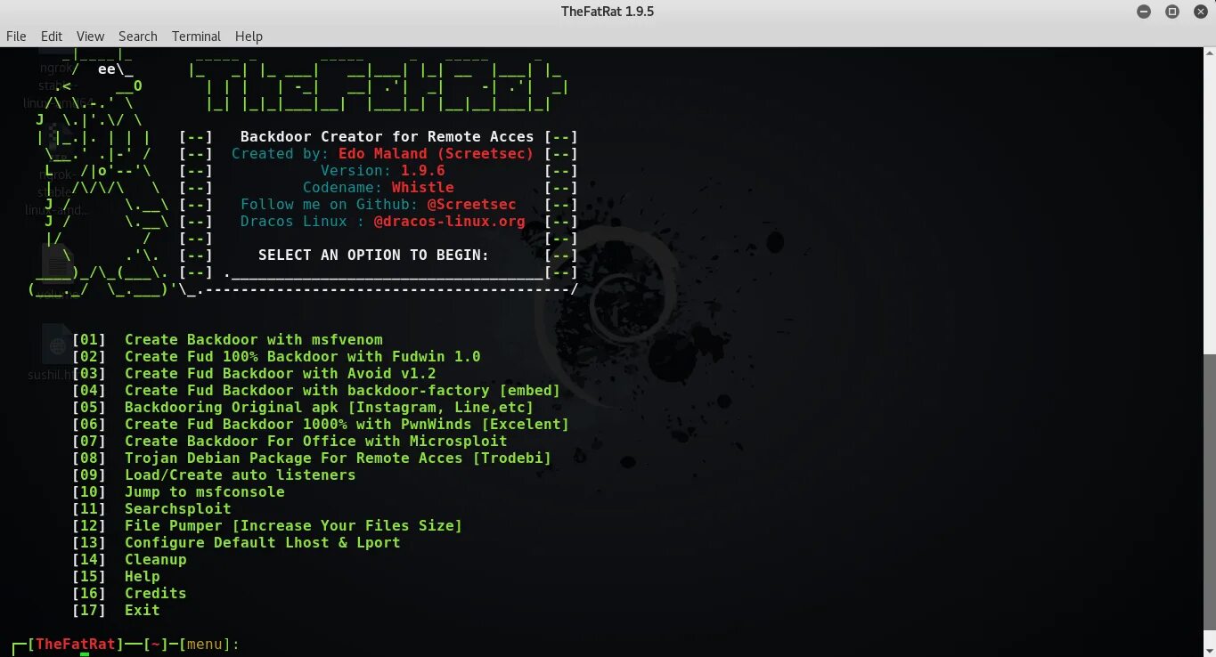Screen dimensions: 1216x657
Task: Click option 12 File Pumper line
Action: pos(267,525)
